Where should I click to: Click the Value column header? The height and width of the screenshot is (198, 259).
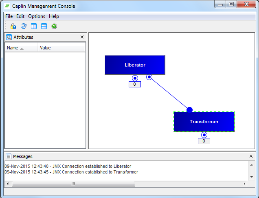(x=61, y=48)
